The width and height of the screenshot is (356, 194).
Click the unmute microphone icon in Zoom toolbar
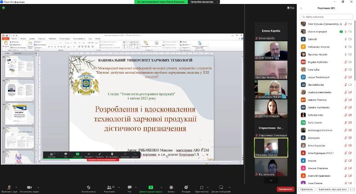[9, 187]
